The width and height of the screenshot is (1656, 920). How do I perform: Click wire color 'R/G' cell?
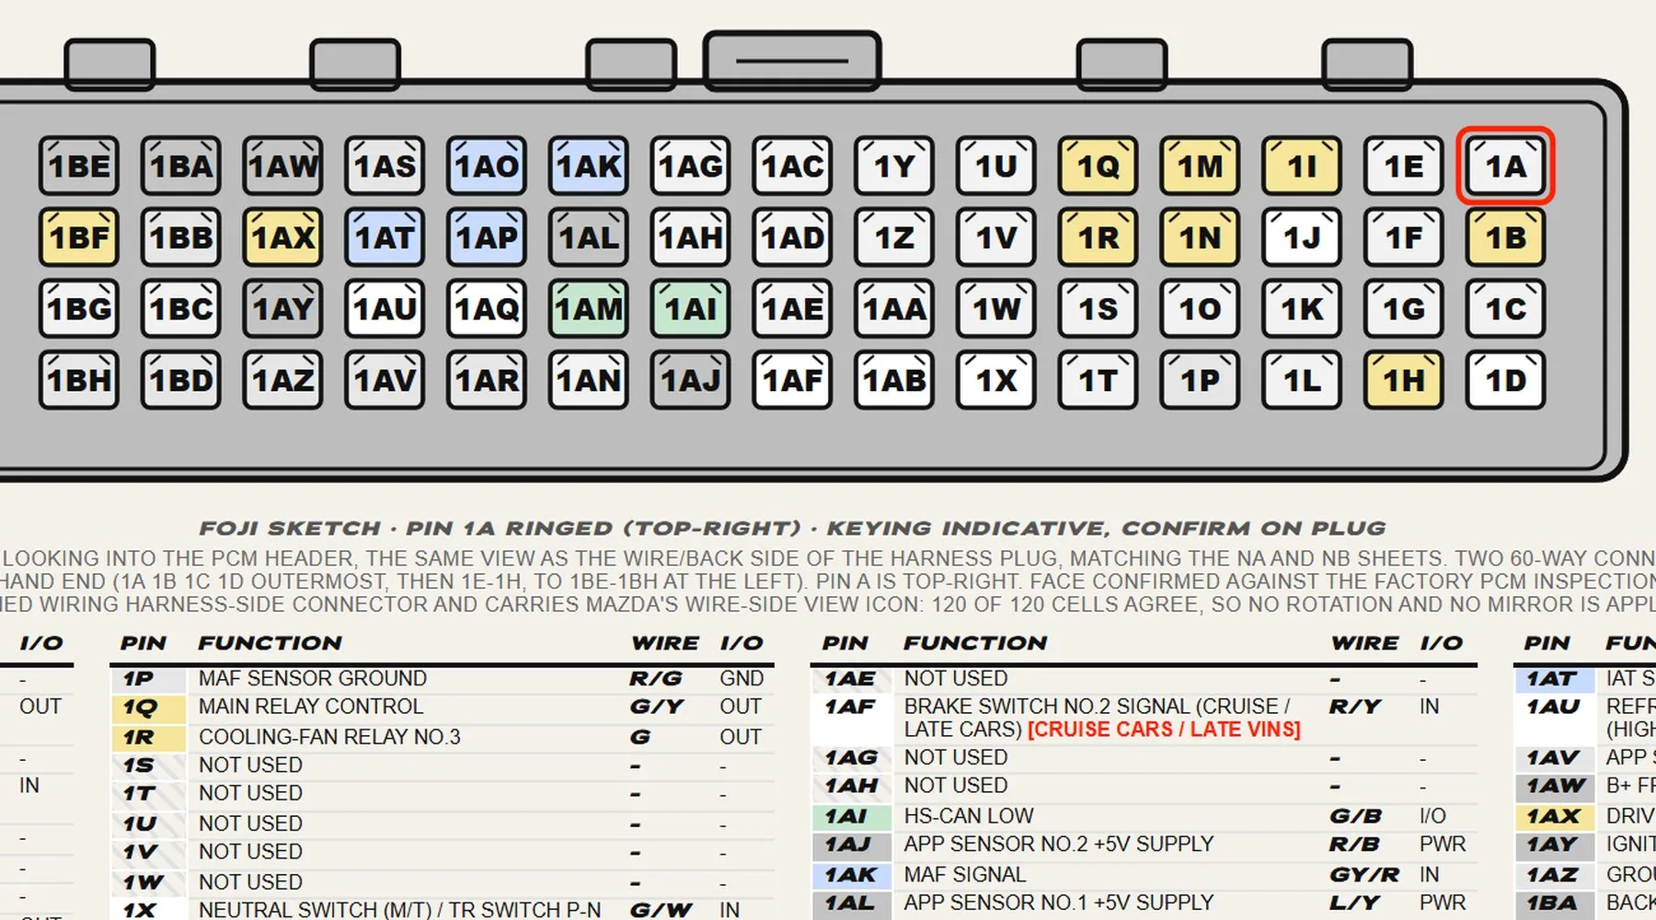coord(656,679)
